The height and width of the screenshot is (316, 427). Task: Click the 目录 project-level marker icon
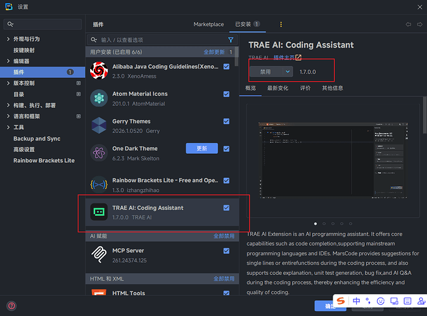(x=79, y=94)
